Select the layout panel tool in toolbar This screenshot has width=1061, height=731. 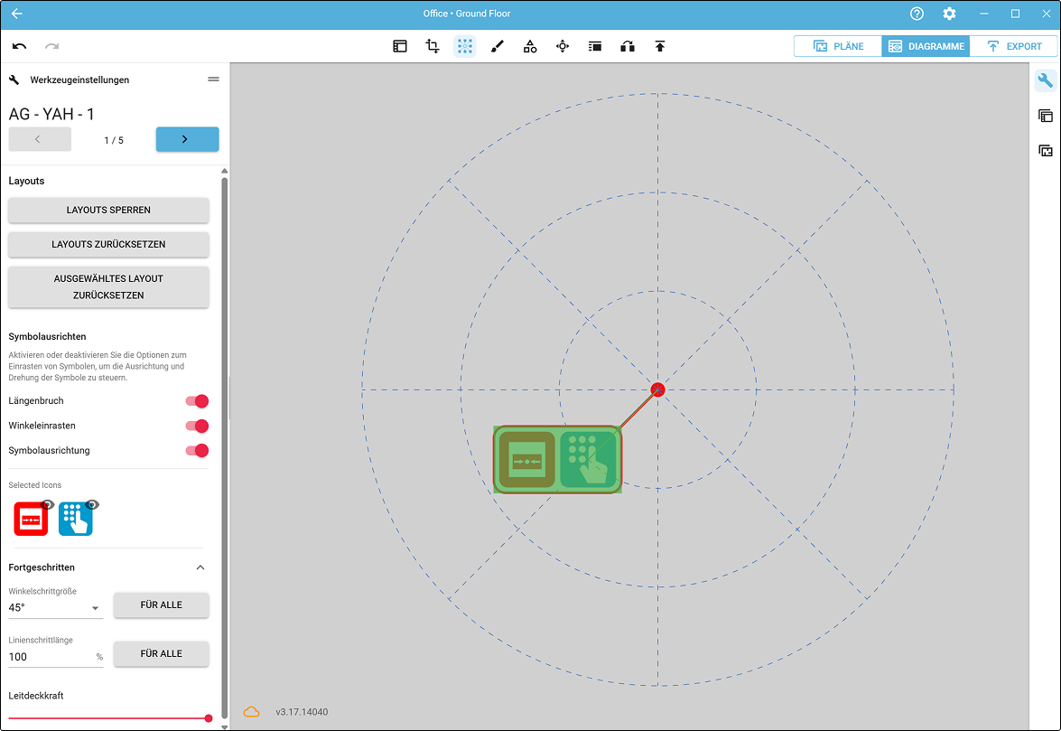click(400, 46)
